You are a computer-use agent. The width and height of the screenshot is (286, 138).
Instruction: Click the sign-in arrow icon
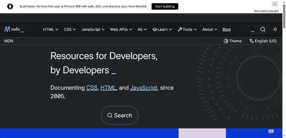pyautogui.click(x=274, y=30)
